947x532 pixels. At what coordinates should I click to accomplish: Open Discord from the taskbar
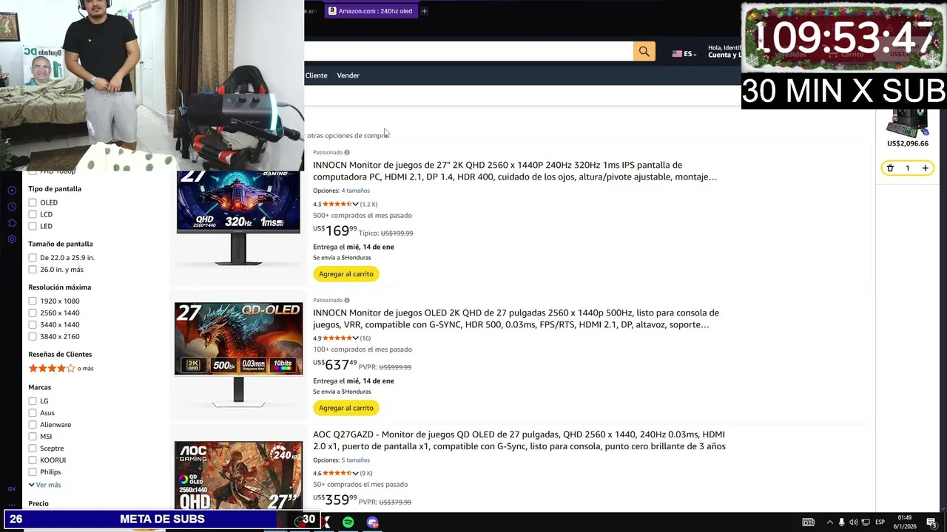pyautogui.click(x=372, y=522)
